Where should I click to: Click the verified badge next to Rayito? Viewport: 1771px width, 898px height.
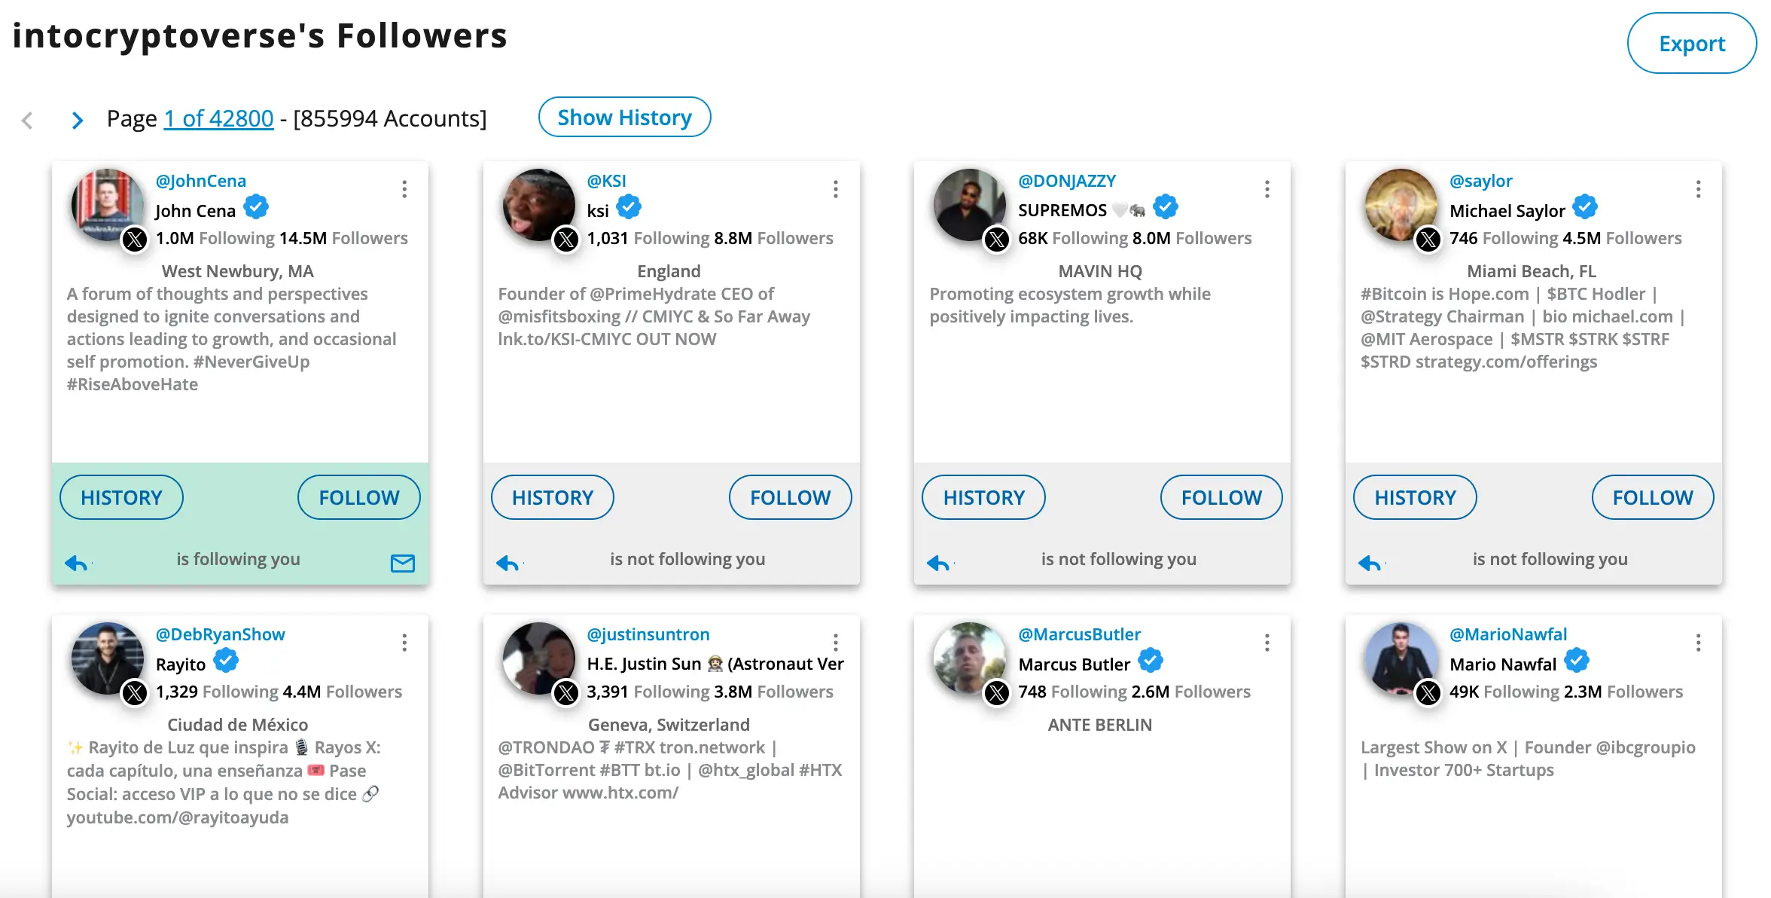[224, 661]
